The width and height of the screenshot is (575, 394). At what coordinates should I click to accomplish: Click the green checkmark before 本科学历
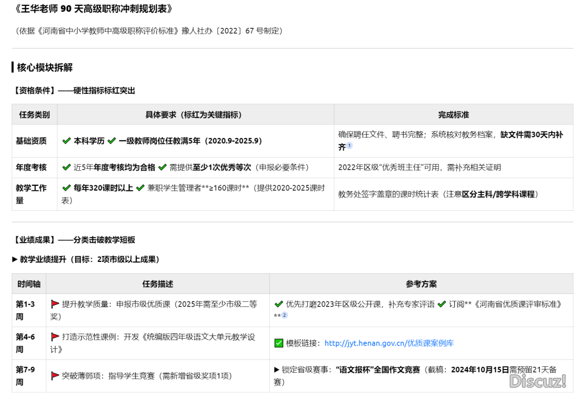[x=67, y=141]
